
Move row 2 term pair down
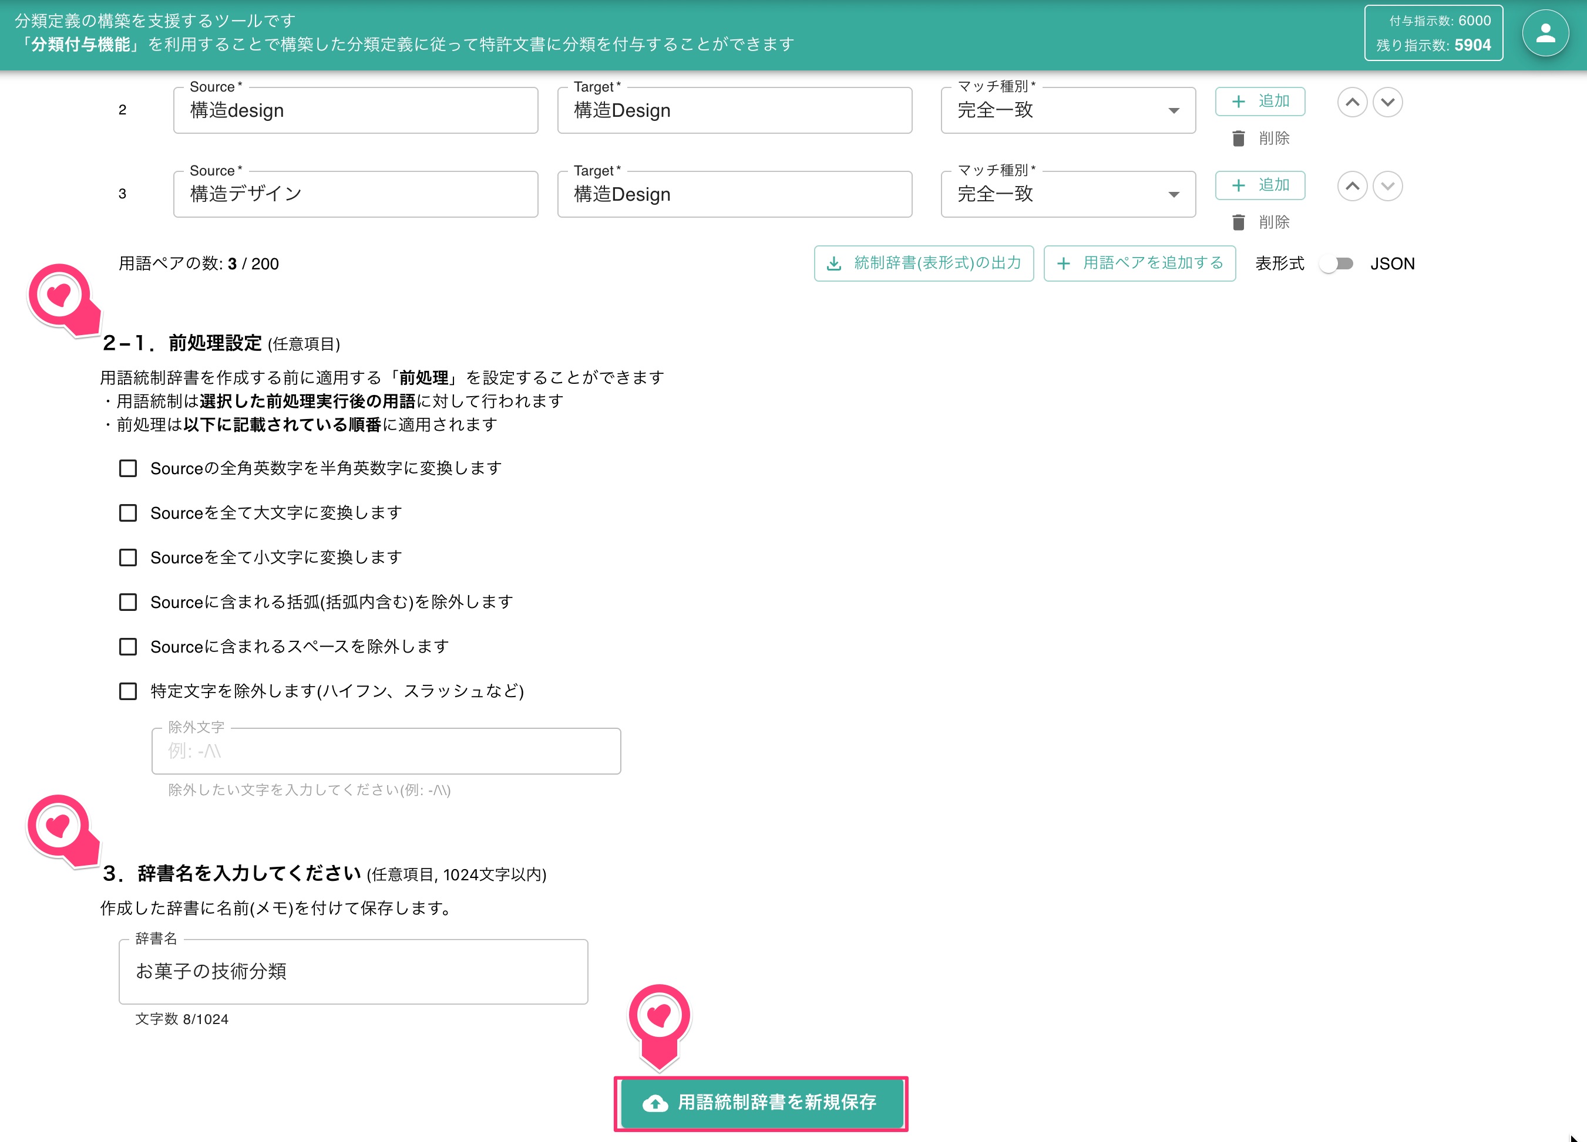(x=1387, y=103)
